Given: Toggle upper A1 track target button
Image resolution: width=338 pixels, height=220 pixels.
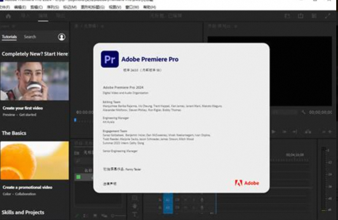Looking at the screenshot, I should pyautogui.click(x=168, y=200).
